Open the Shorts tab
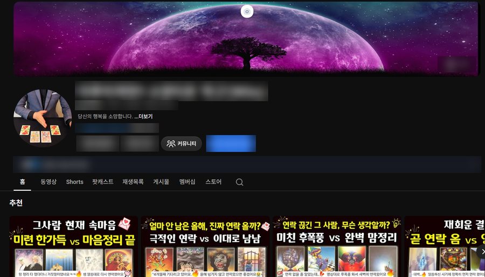Viewport: 485px width, 277px height. click(x=74, y=182)
